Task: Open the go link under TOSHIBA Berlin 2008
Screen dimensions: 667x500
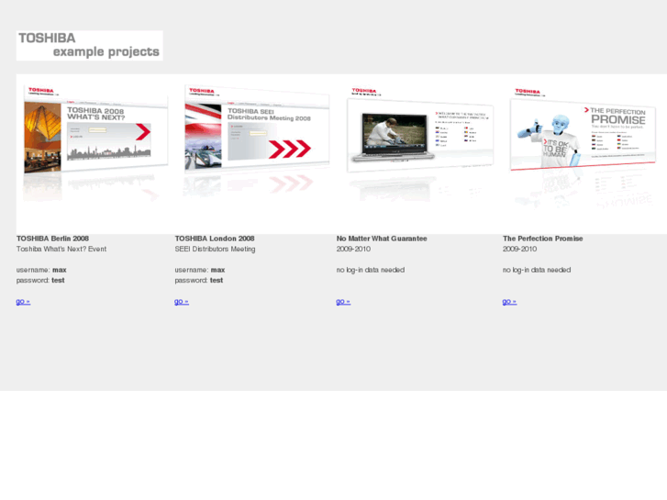Action: [x=23, y=302]
